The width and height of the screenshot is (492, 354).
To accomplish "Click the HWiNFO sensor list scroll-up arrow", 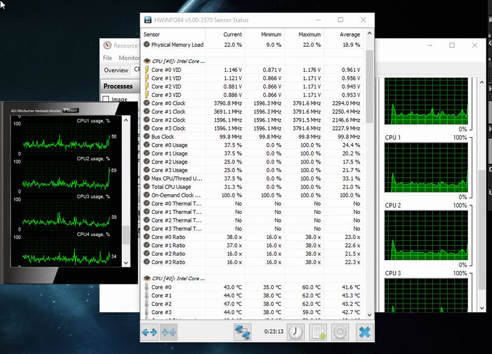I will [x=370, y=33].
